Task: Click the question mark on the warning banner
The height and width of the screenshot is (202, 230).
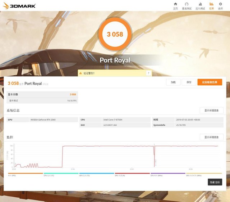Action: click(x=148, y=73)
